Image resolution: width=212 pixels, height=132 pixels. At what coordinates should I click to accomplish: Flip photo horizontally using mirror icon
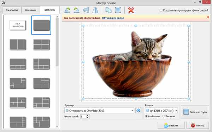point(95,10)
